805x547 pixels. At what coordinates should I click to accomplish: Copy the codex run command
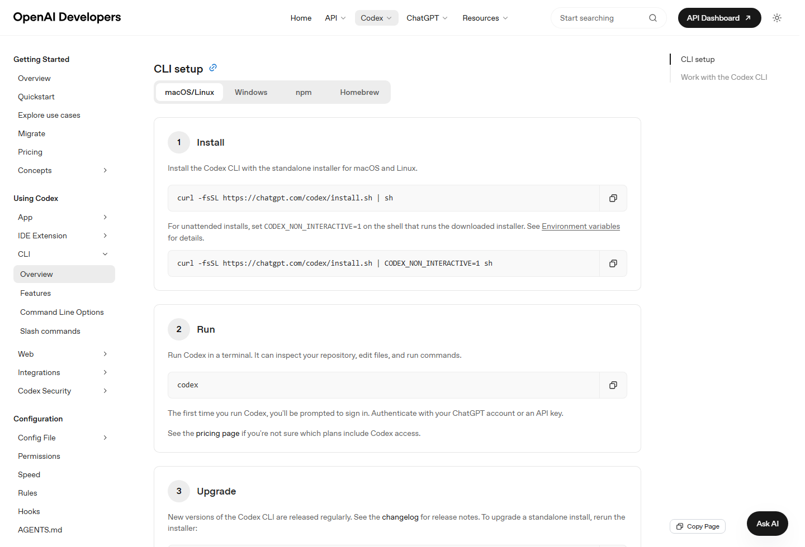pyautogui.click(x=613, y=385)
